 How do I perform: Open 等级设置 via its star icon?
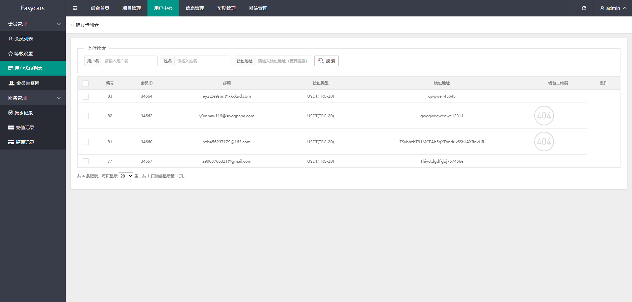(11, 54)
